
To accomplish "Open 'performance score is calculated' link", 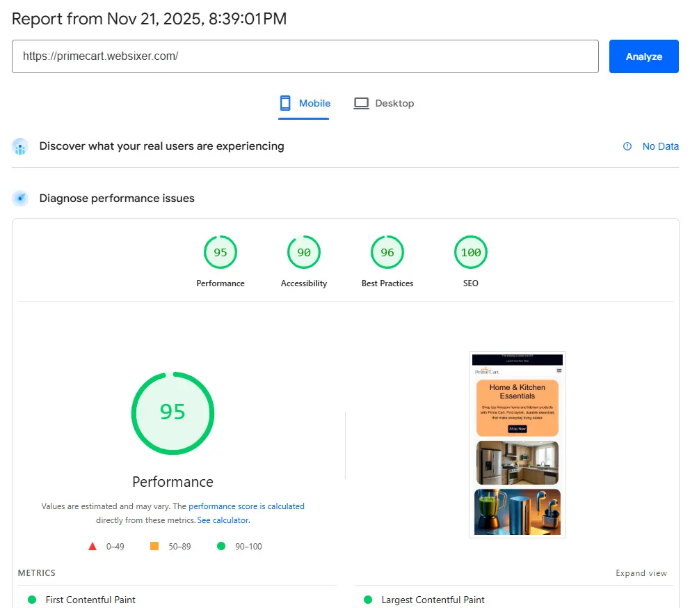I will (x=246, y=506).
